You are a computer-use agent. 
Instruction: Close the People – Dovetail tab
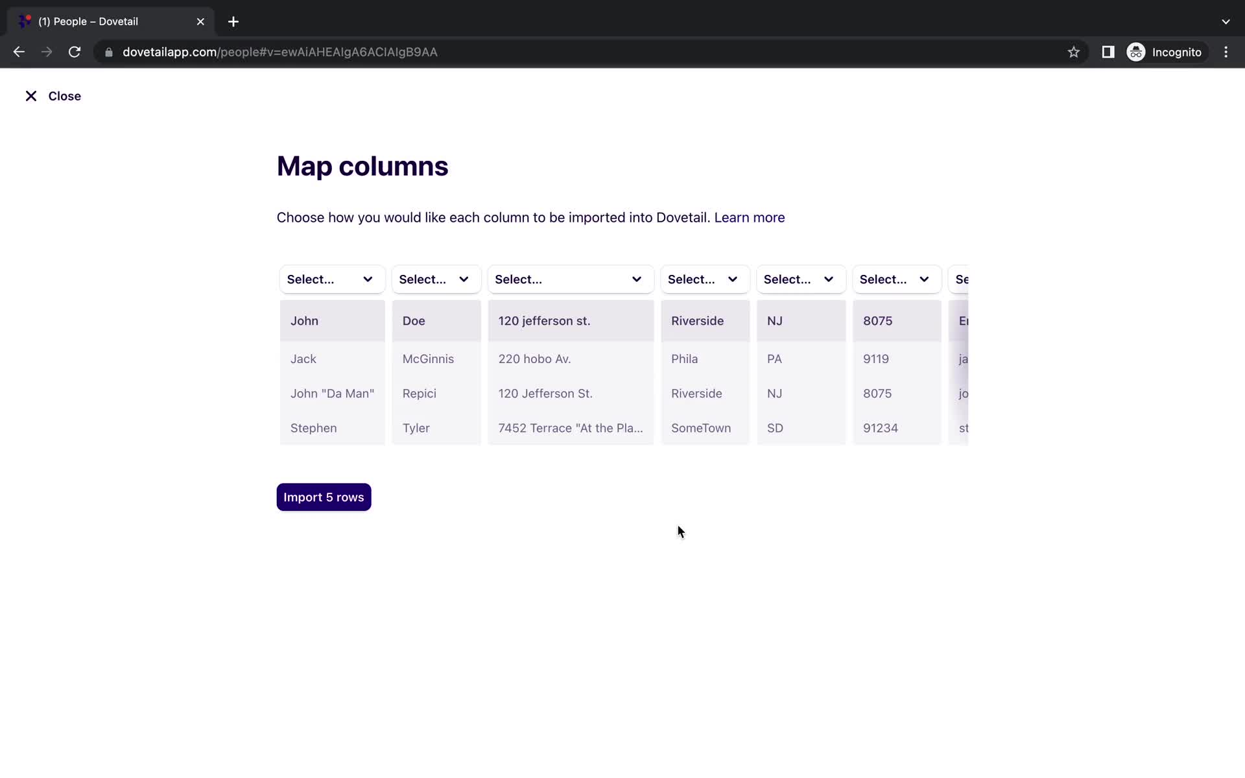pos(200,21)
